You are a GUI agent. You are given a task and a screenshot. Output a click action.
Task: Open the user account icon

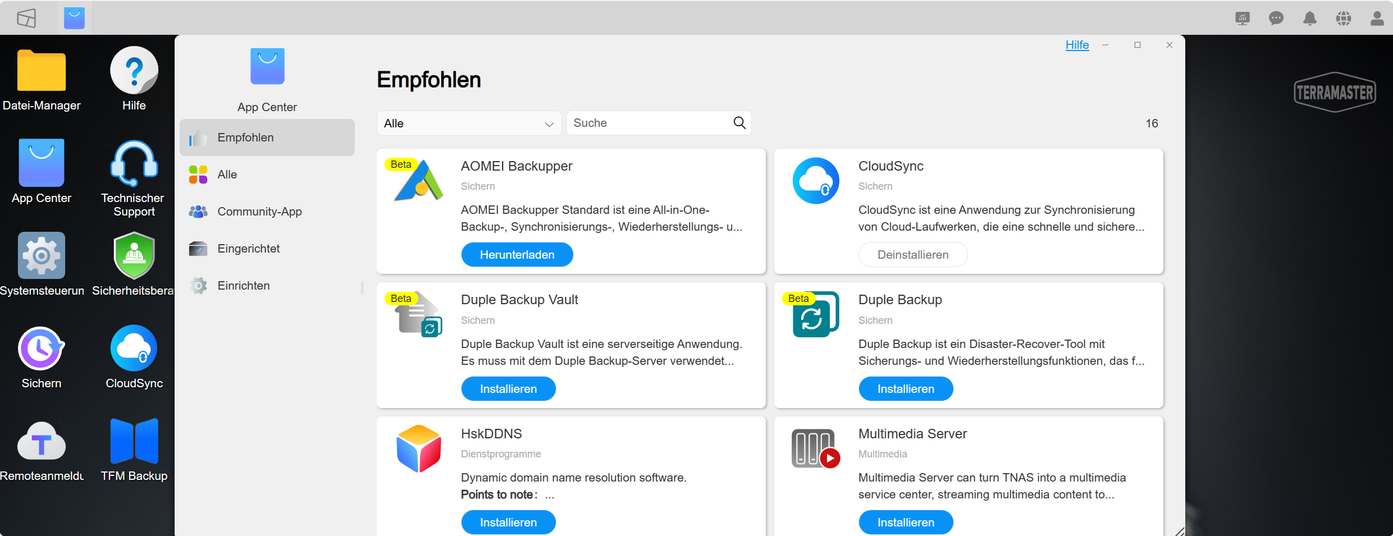(x=1377, y=19)
